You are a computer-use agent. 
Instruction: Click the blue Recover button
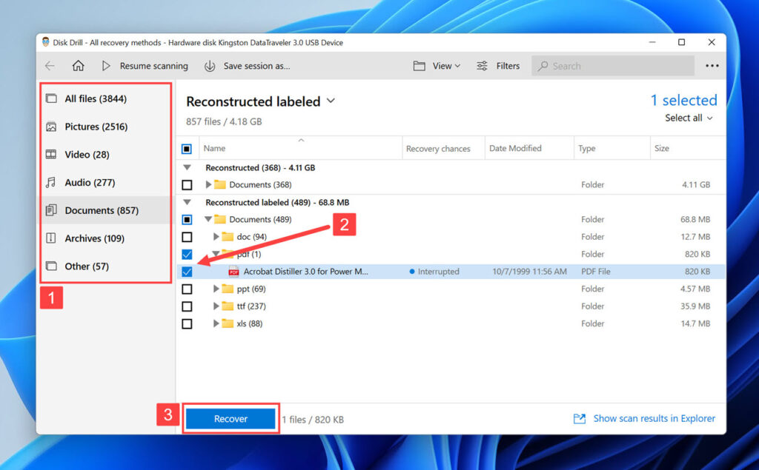(231, 419)
